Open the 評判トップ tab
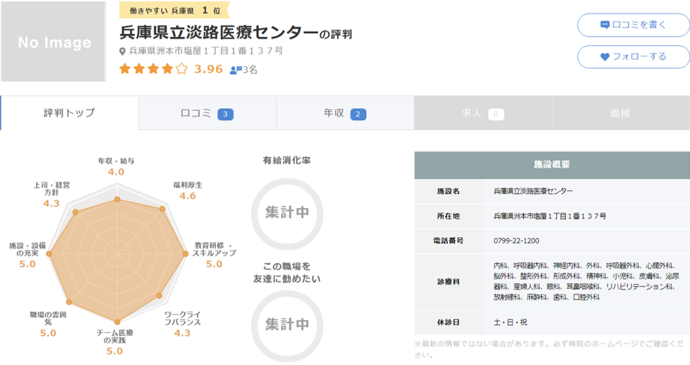The height and width of the screenshot is (365, 690). click(70, 113)
